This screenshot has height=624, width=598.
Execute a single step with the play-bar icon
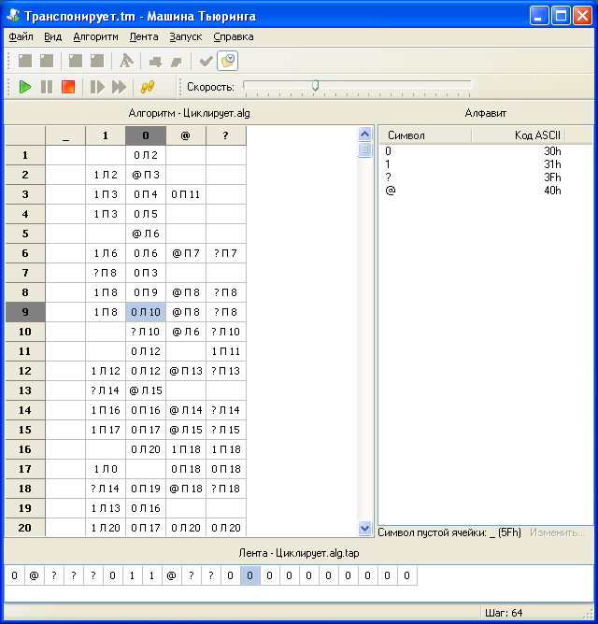(97, 86)
